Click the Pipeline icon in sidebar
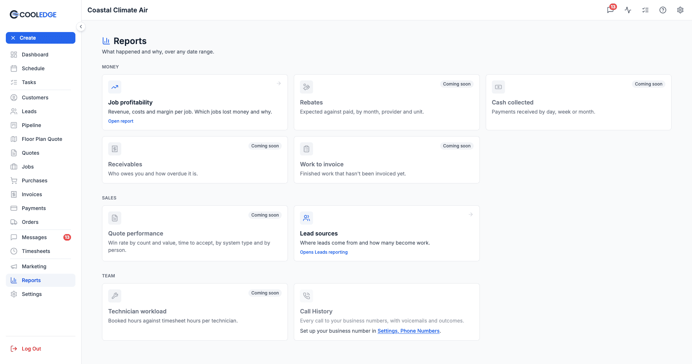This screenshot has height=364, width=692. point(14,125)
